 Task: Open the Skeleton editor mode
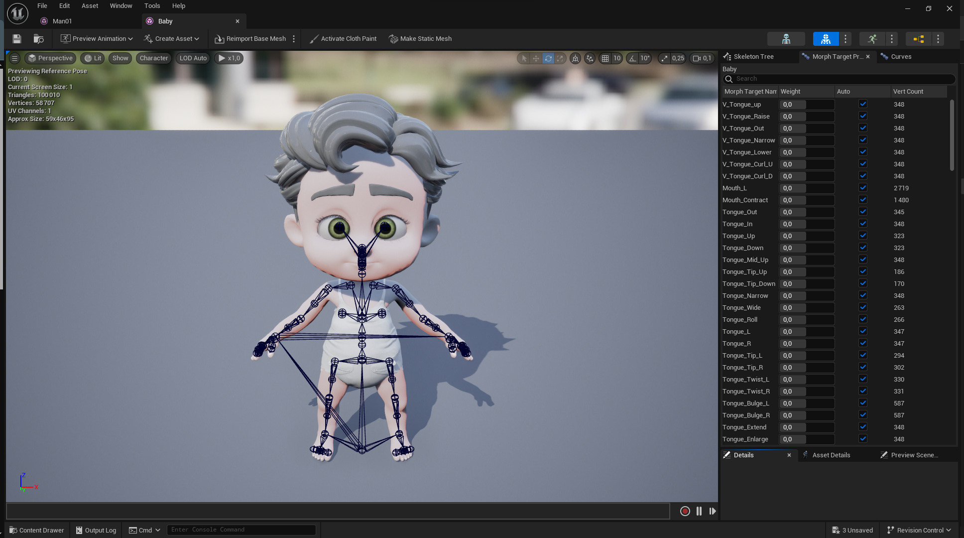786,39
